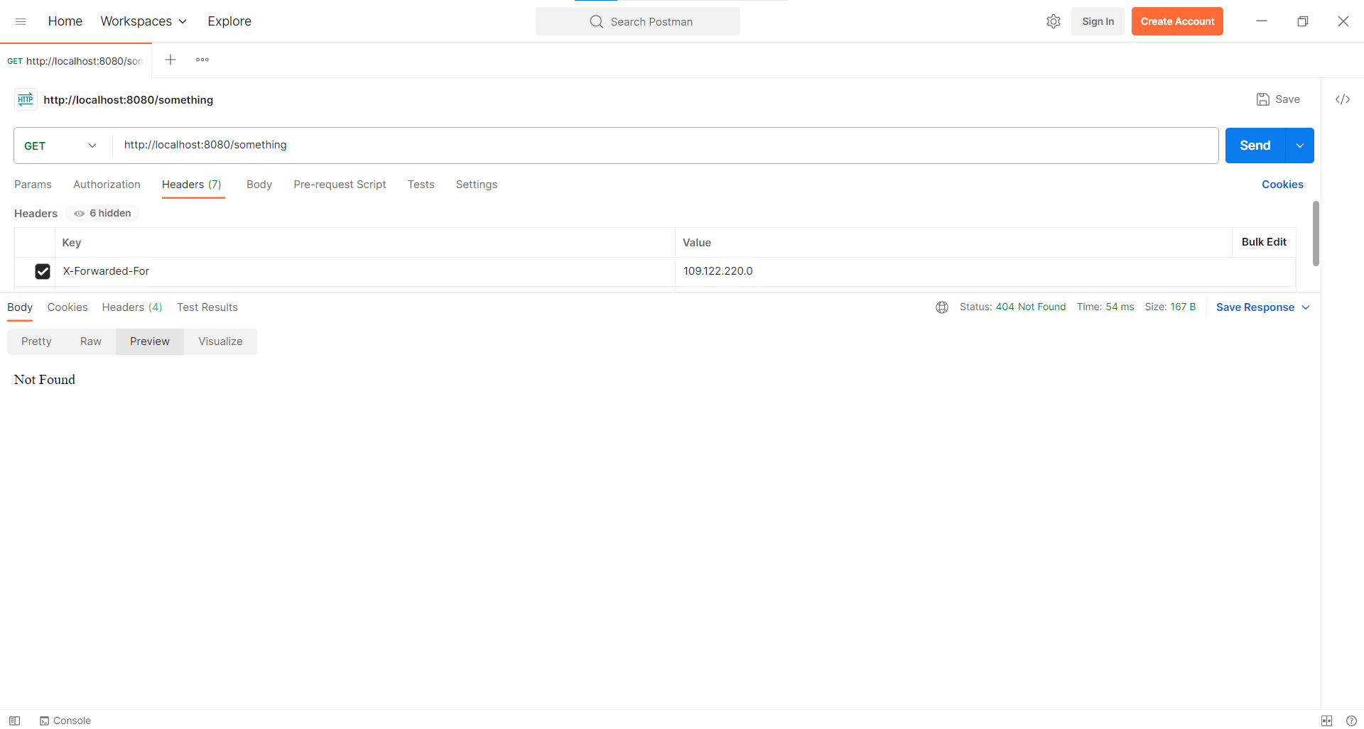Uncheck the X-Forwarded-For header checkbox
This screenshot has height=729, width=1364.
[43, 271]
